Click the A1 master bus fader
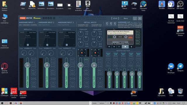Screen dimensions: 187x105 [x=109, y=74]
